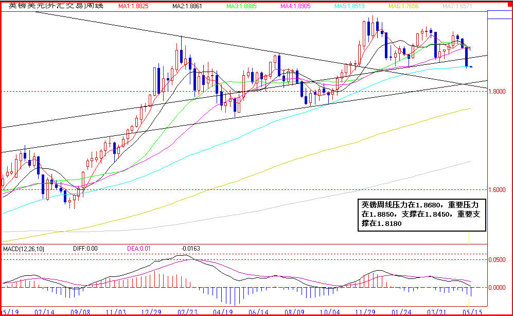The height and width of the screenshot is (316, 513).
Task: Click the 1.8000 price axis label
Action: [497, 92]
